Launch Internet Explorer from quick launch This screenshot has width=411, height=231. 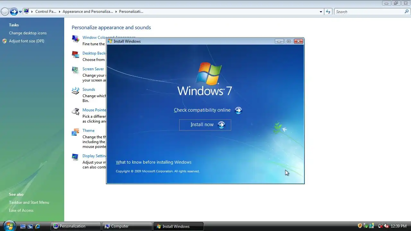point(38,226)
